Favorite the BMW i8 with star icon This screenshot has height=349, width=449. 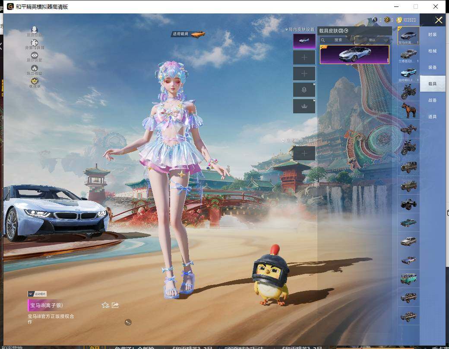(105, 305)
